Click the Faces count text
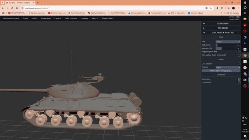The height and width of the screenshot is (140, 249). 234,19
